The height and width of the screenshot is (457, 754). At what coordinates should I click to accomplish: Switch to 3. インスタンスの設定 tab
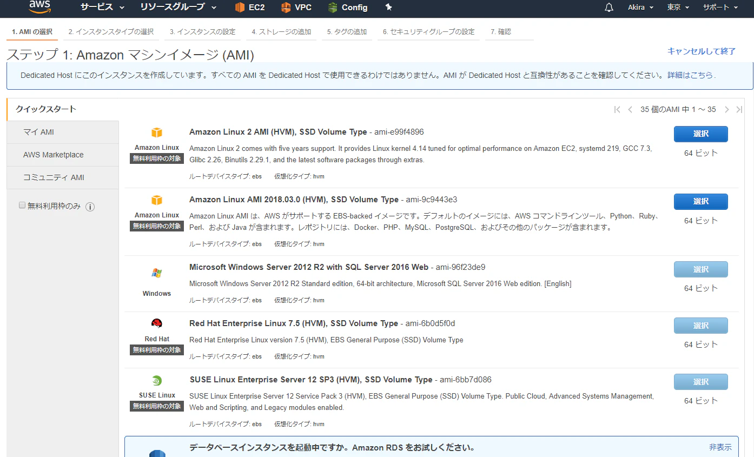(x=202, y=32)
